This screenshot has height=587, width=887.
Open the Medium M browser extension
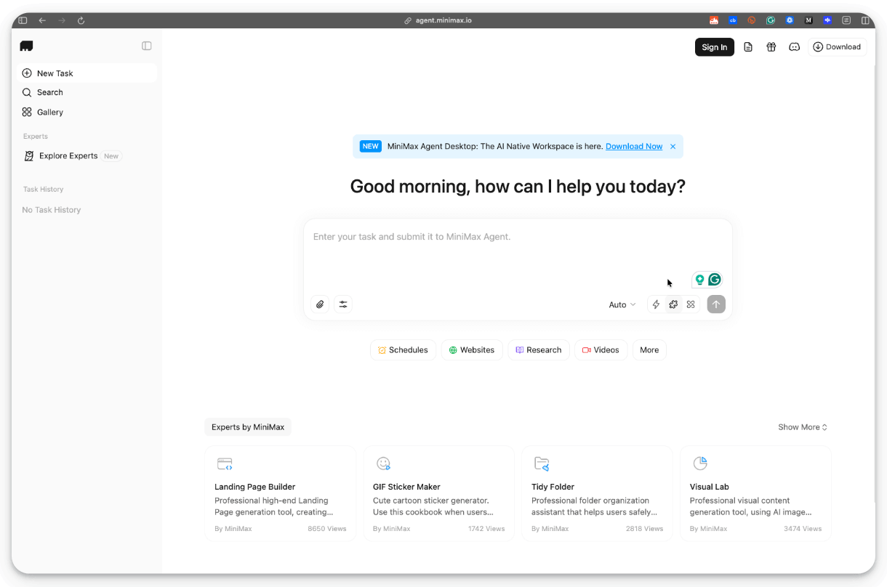[x=808, y=20]
